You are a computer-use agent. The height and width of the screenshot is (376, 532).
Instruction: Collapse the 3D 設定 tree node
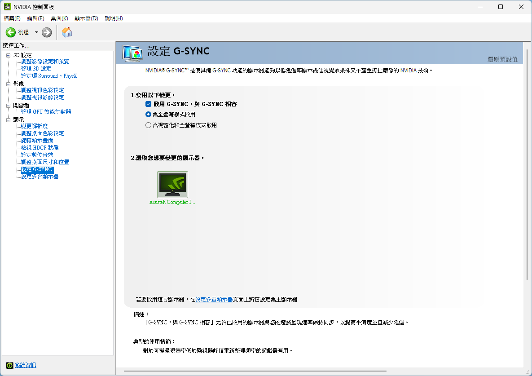click(x=9, y=55)
